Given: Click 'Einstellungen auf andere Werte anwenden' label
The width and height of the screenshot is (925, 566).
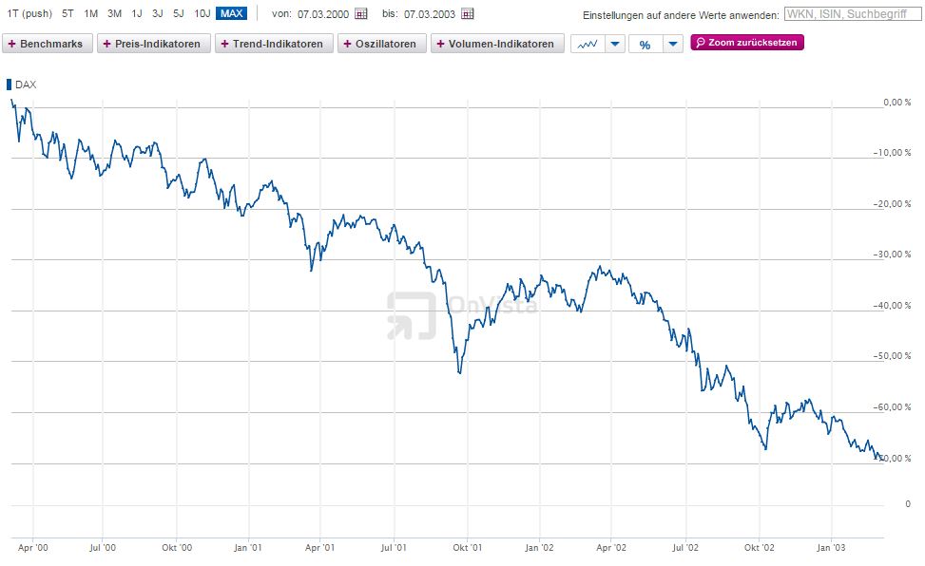Looking at the screenshot, I should pyautogui.click(x=681, y=15).
